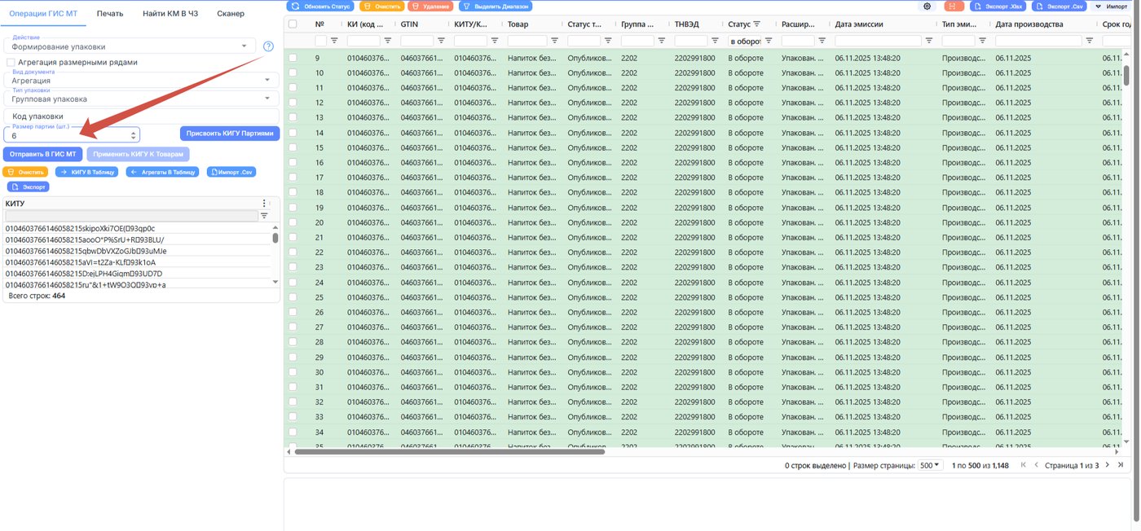Image resolution: width=1141 pixels, height=531 pixels.
Task: Click Присвоить КИГУ Партиями button
Action: click(230, 134)
